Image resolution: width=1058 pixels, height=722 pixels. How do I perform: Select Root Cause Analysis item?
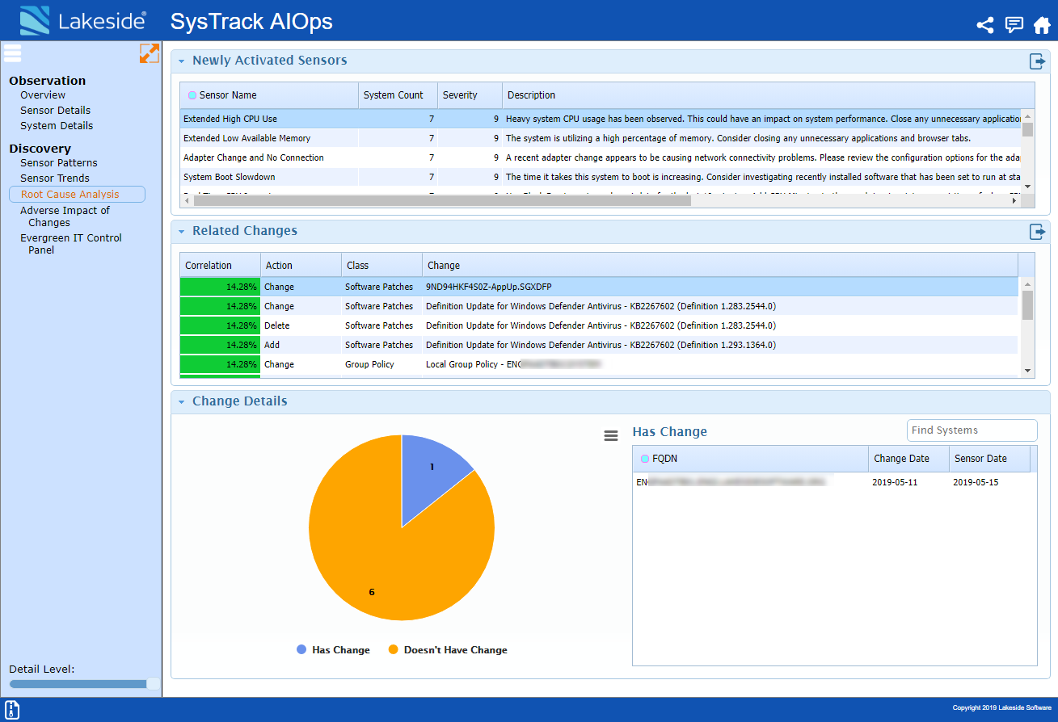click(x=78, y=195)
